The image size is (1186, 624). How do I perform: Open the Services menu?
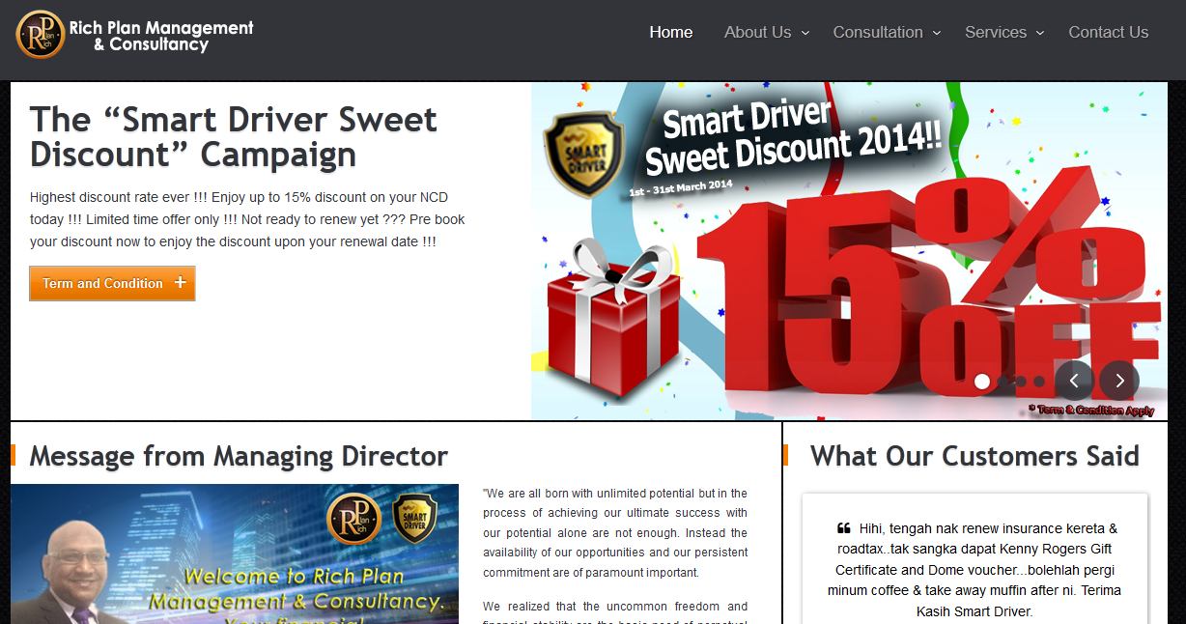tap(996, 32)
